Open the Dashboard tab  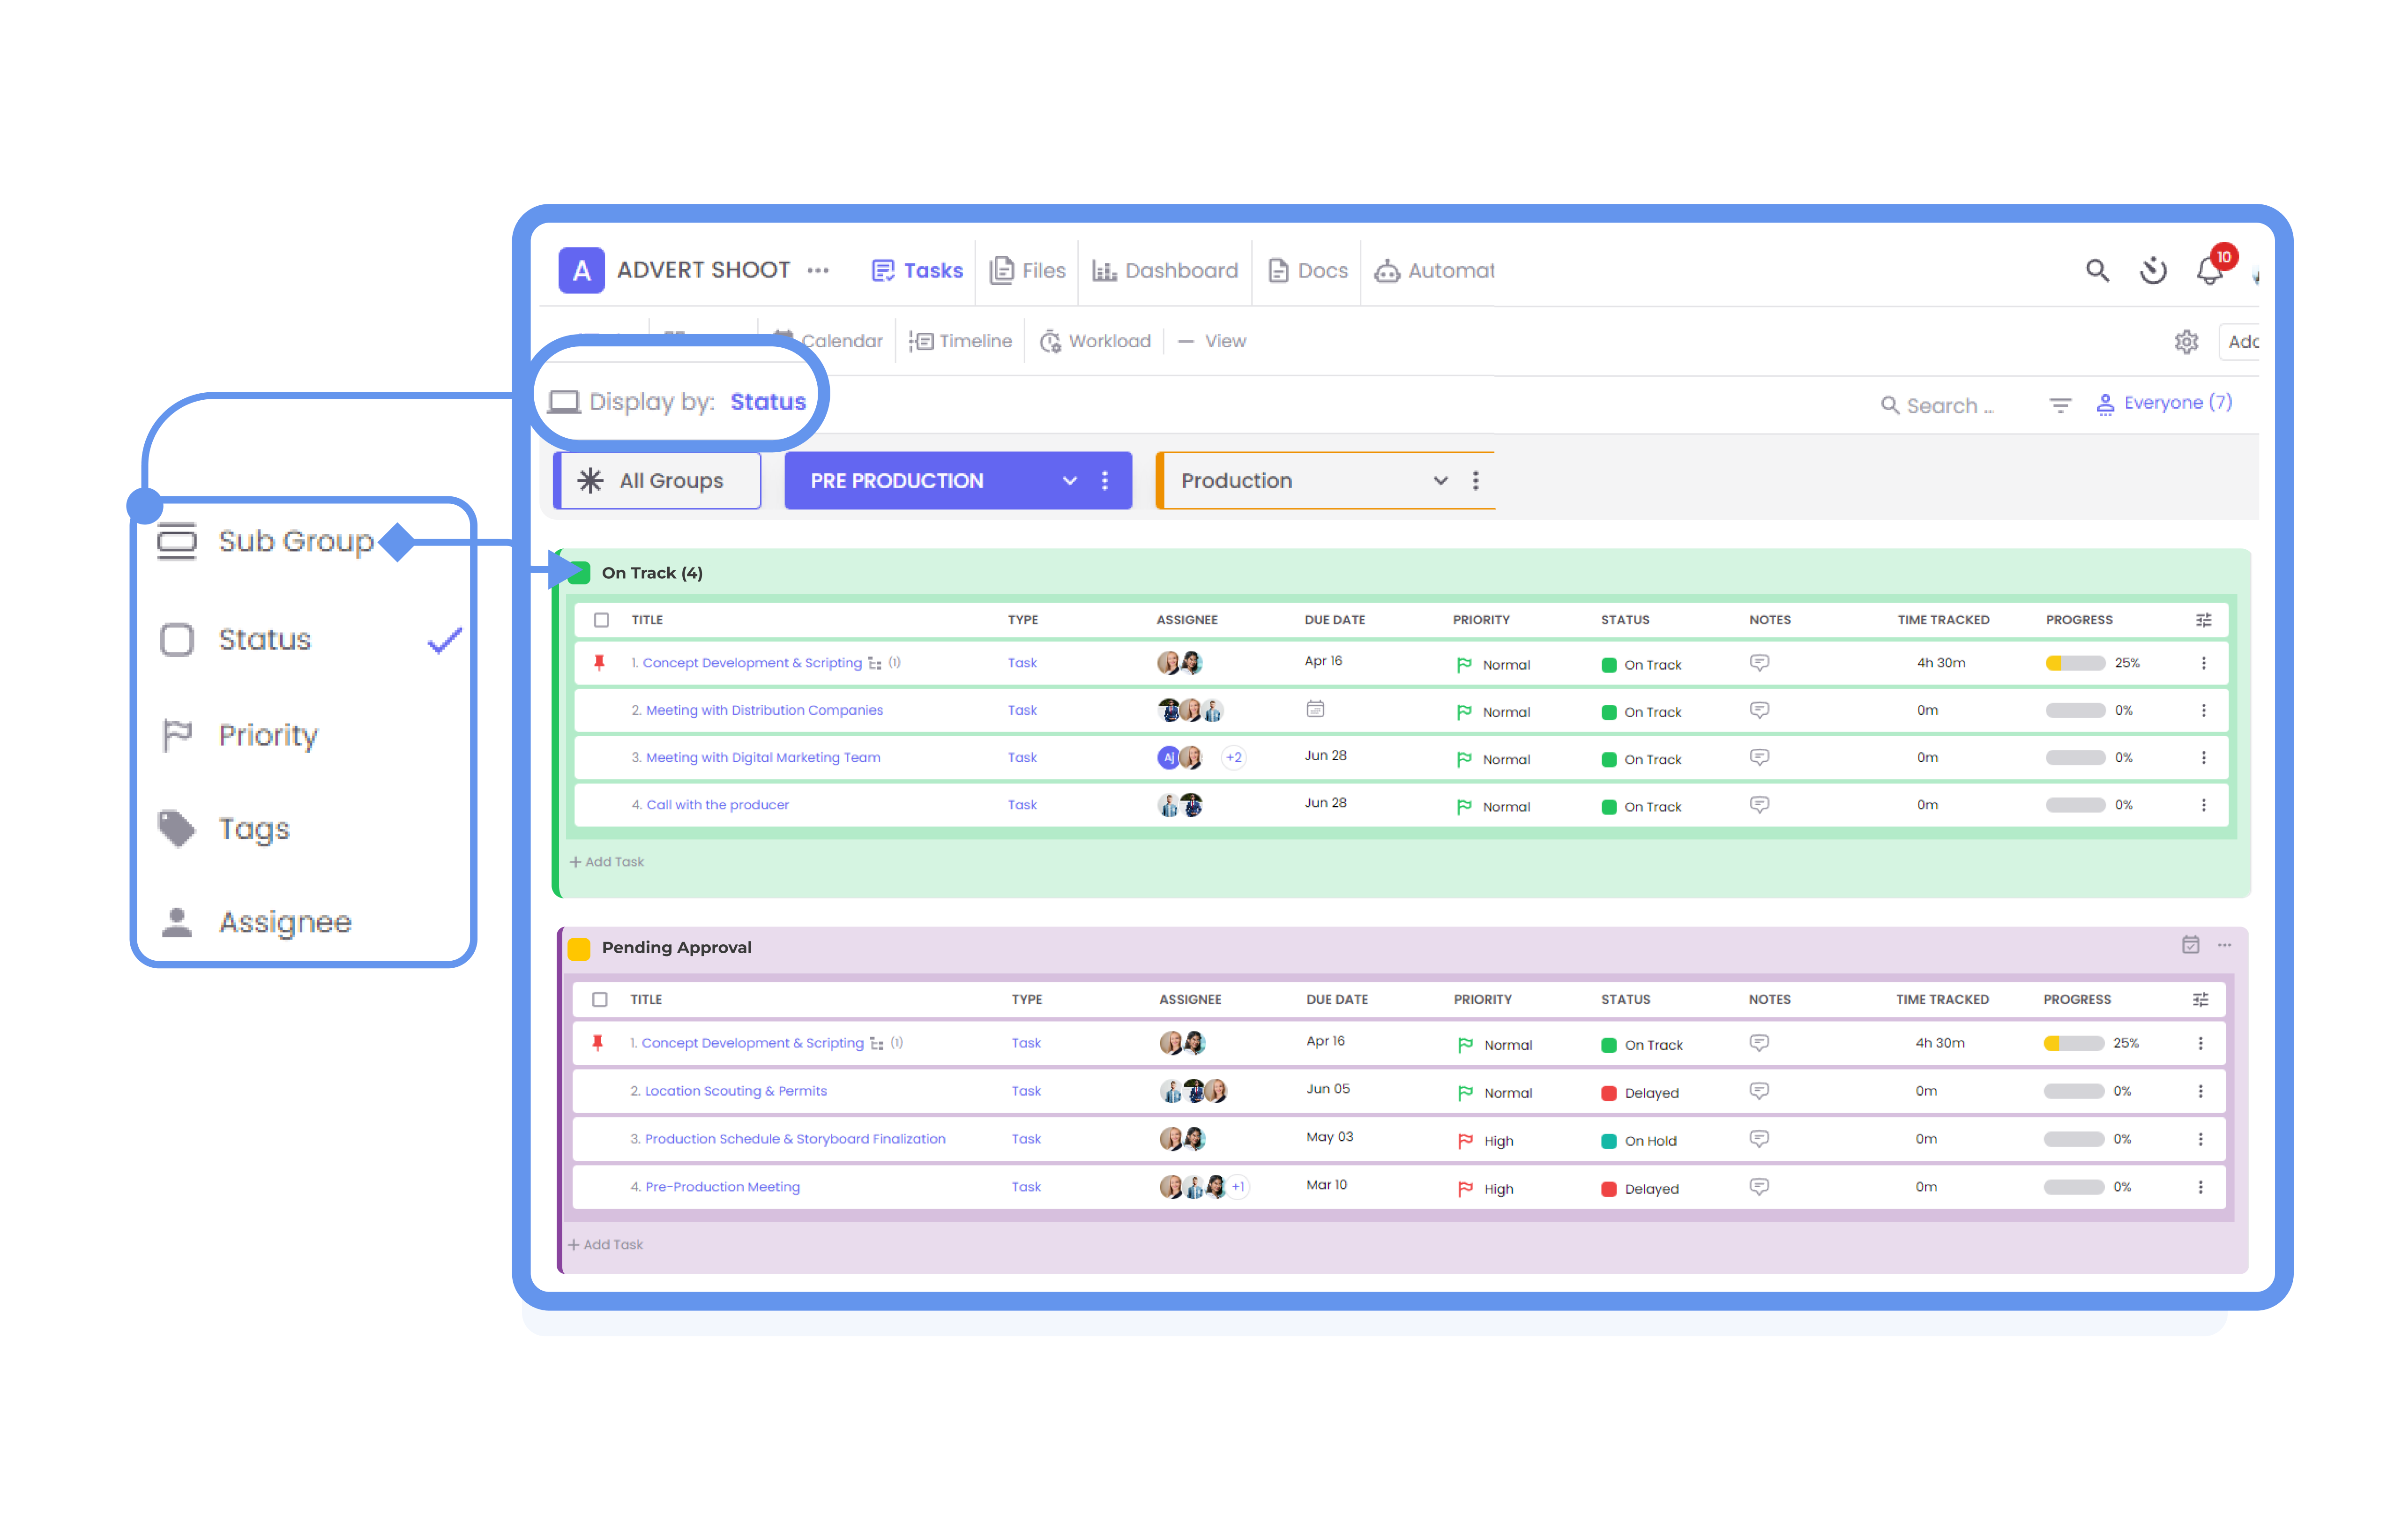coord(1164,270)
